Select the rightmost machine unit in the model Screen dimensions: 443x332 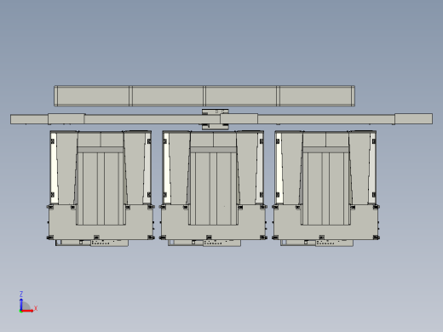point(325,188)
